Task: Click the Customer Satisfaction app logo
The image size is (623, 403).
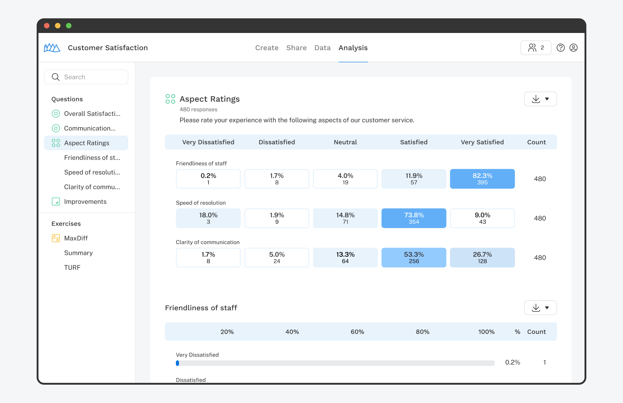Action: (52, 48)
